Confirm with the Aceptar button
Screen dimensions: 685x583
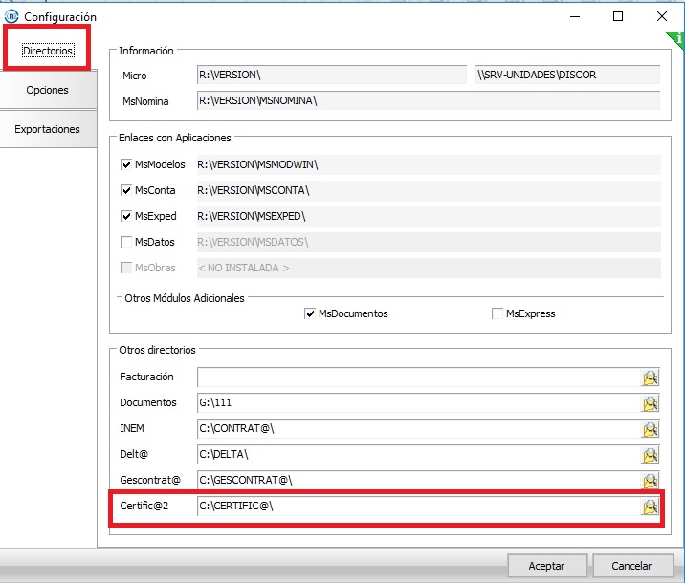(x=547, y=566)
